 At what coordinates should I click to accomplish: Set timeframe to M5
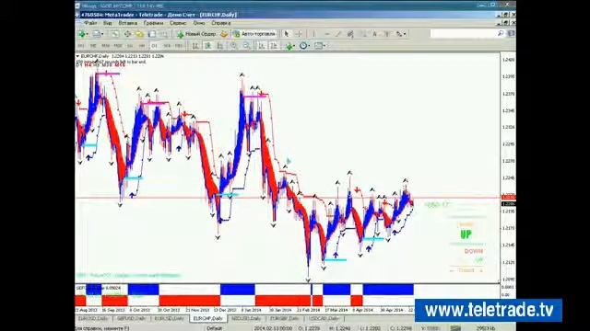(93, 45)
